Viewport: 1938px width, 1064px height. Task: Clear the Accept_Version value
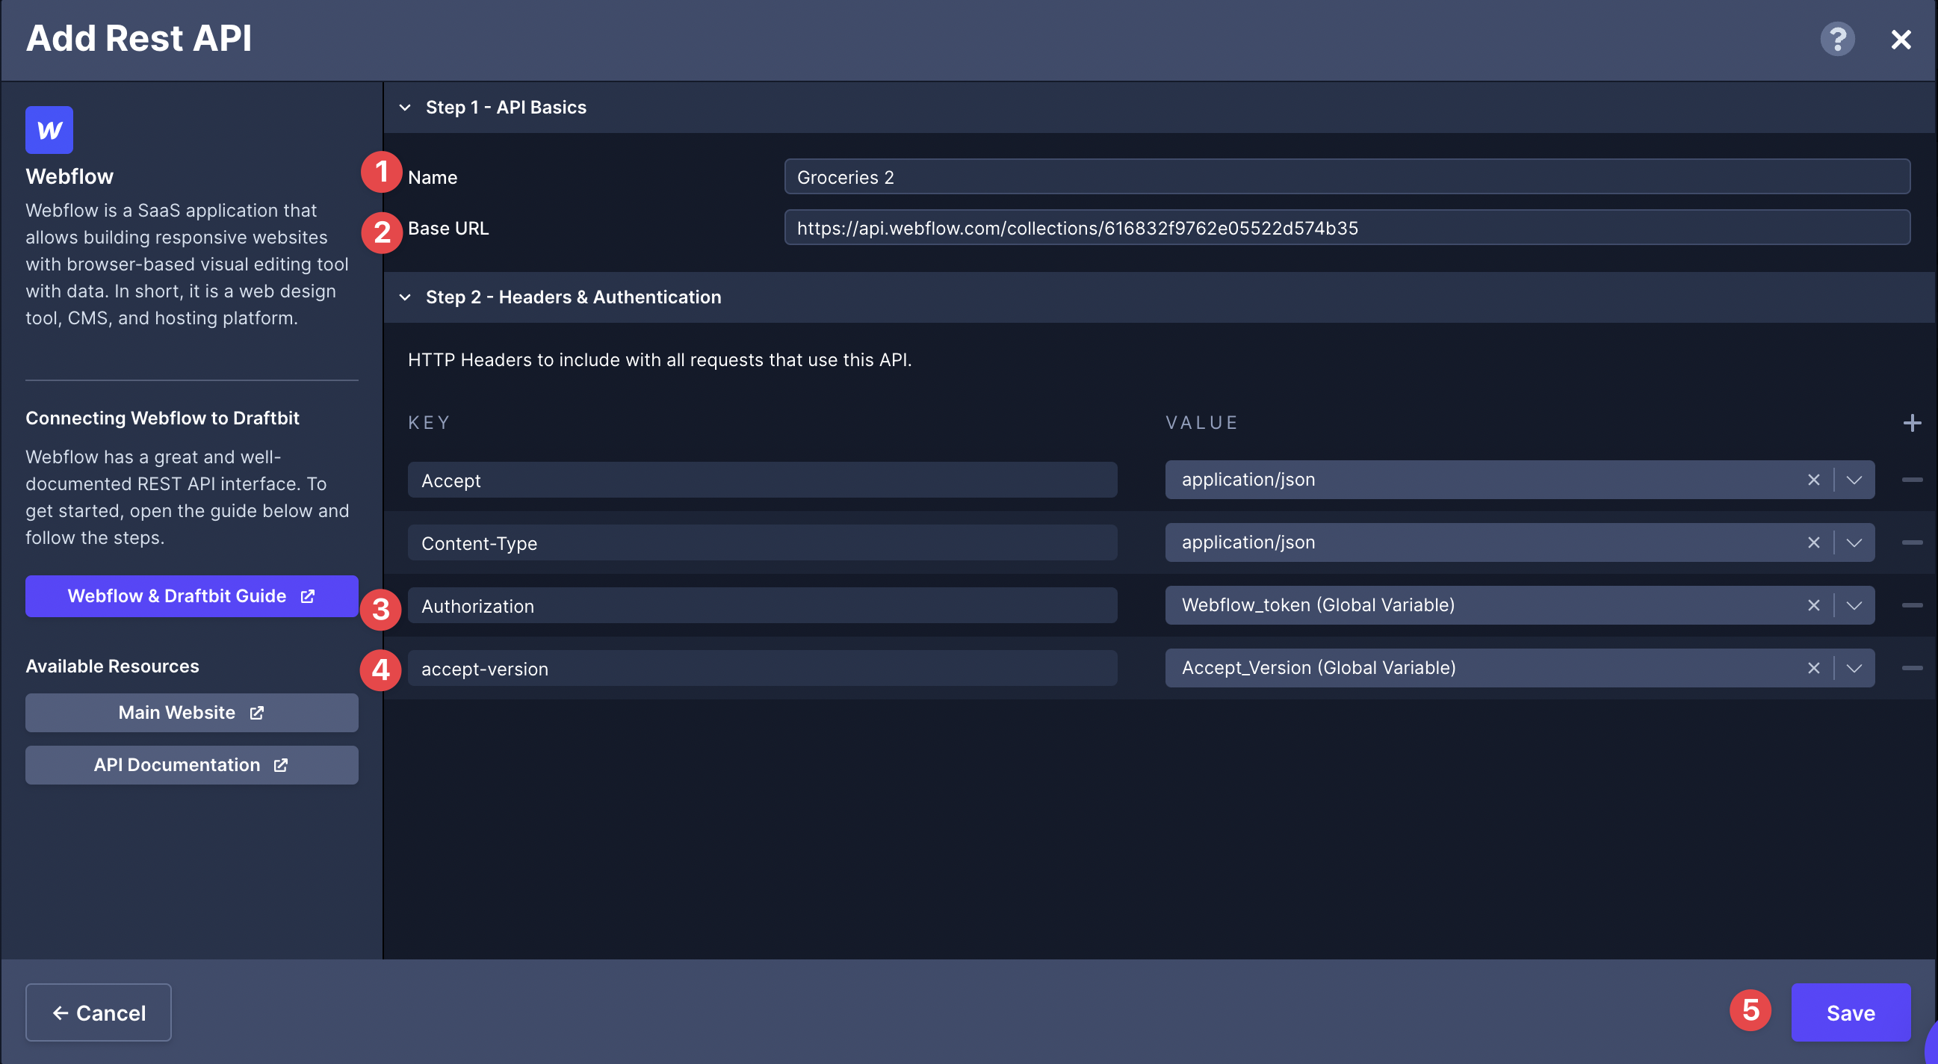click(1814, 668)
